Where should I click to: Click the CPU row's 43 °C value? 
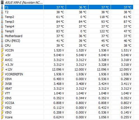pyautogui.click(x=105, y=46)
